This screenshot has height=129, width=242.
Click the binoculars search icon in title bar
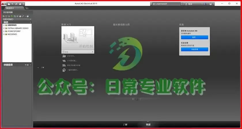pyautogui.click(x=182, y=4)
